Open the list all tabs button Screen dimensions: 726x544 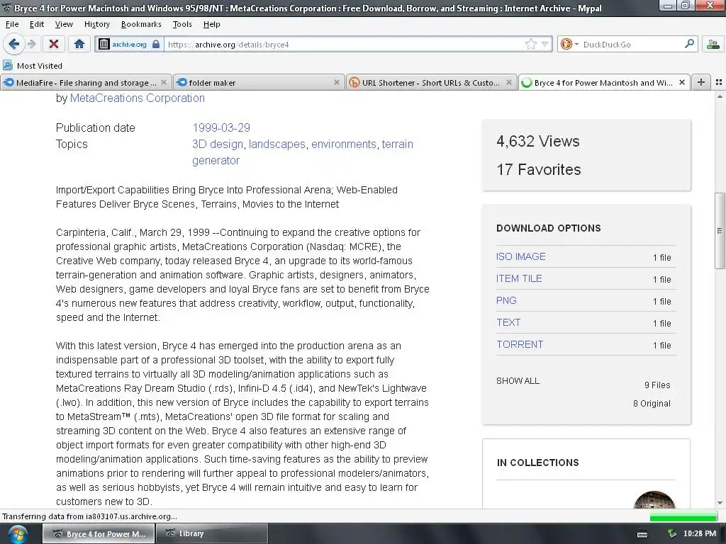coord(719,82)
